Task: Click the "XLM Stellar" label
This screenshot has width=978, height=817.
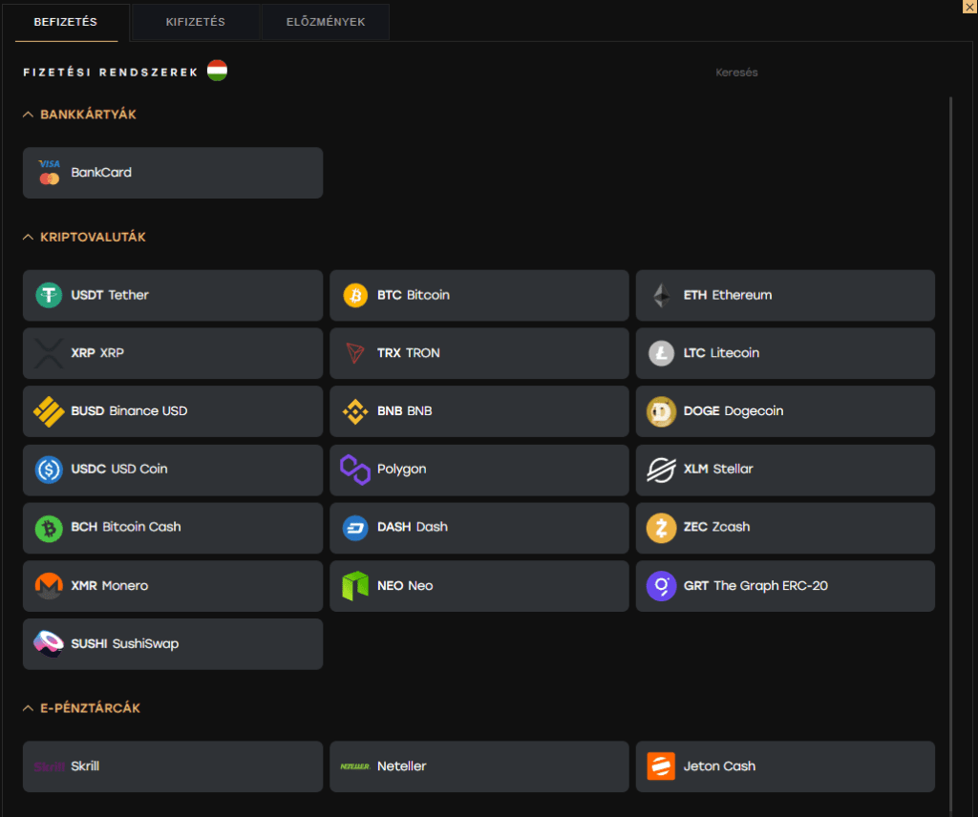Action: [718, 470]
